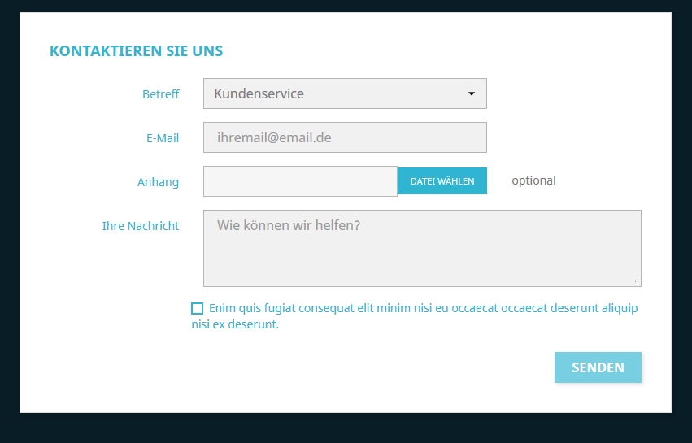
Task: Click the Betreff label
Action: pos(161,94)
